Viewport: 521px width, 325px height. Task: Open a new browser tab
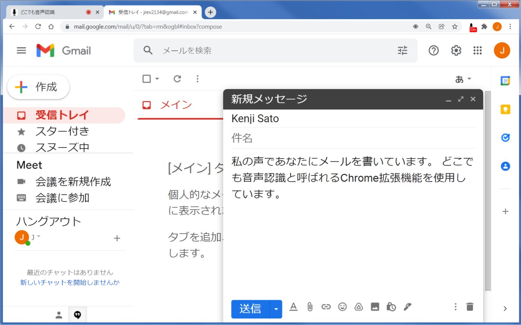(x=210, y=12)
